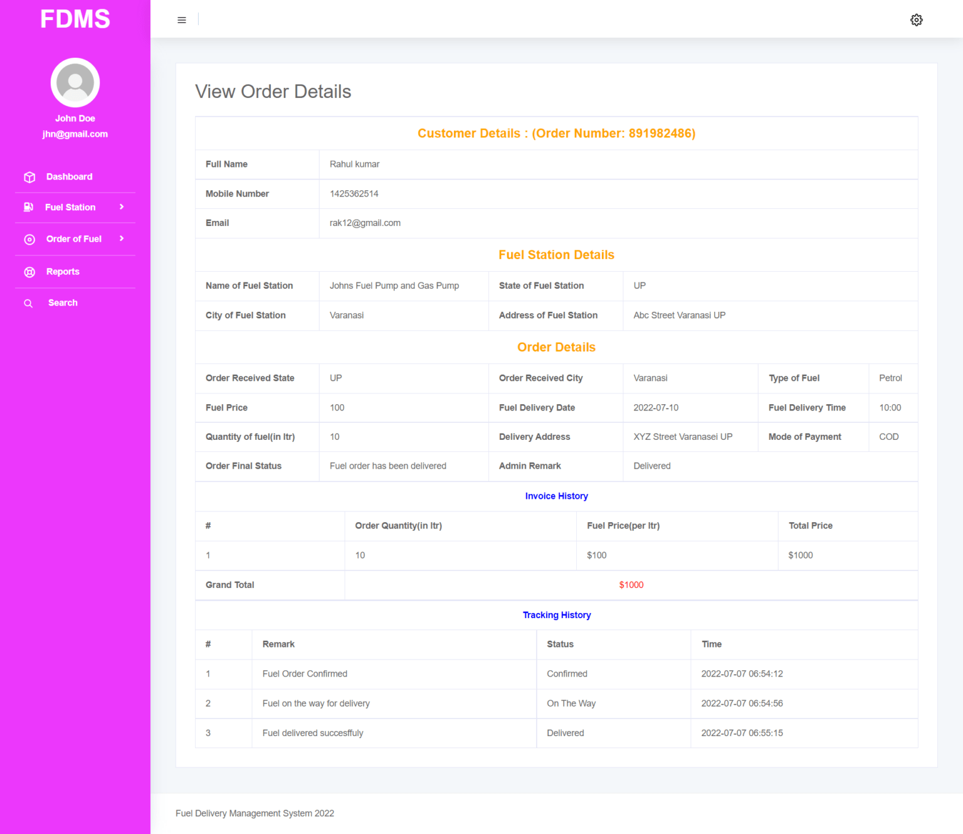963x834 pixels.
Task: Click the Fuel Station pump icon
Action: coord(28,207)
